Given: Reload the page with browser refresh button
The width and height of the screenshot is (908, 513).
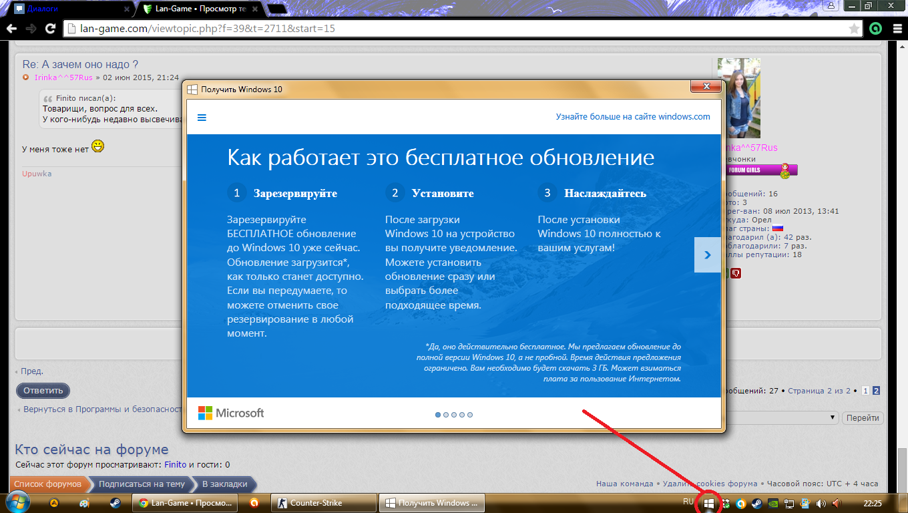Looking at the screenshot, I should [x=50, y=29].
